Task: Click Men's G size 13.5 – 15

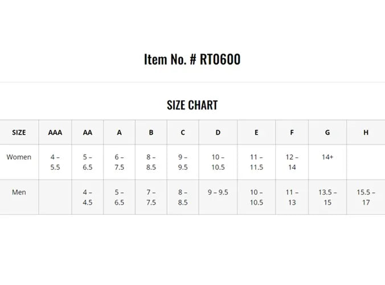Action: (x=327, y=197)
